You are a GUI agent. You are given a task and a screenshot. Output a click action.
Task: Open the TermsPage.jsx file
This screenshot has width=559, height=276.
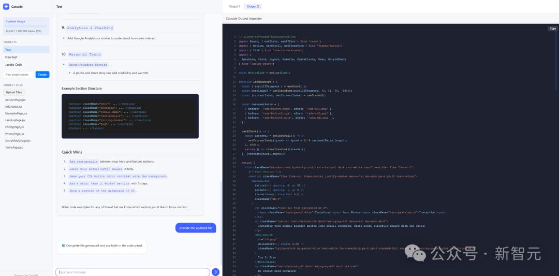pyautogui.click(x=14, y=147)
